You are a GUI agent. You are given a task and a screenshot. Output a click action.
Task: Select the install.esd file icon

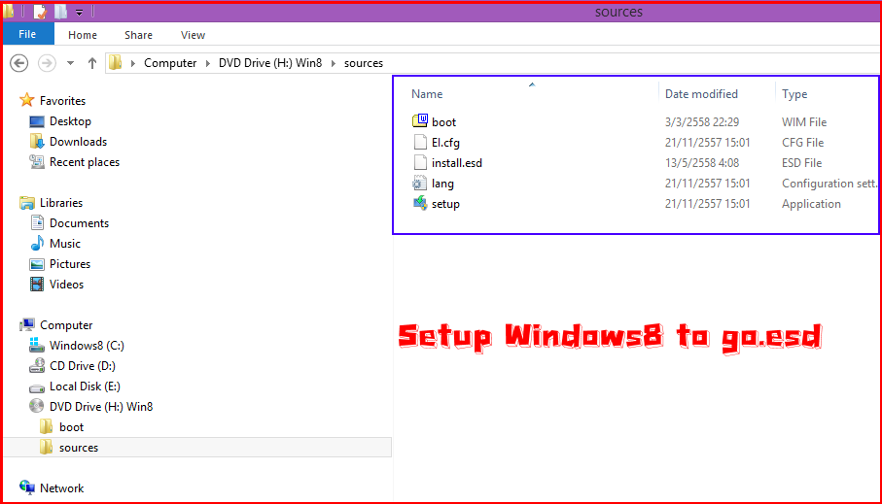pos(420,162)
